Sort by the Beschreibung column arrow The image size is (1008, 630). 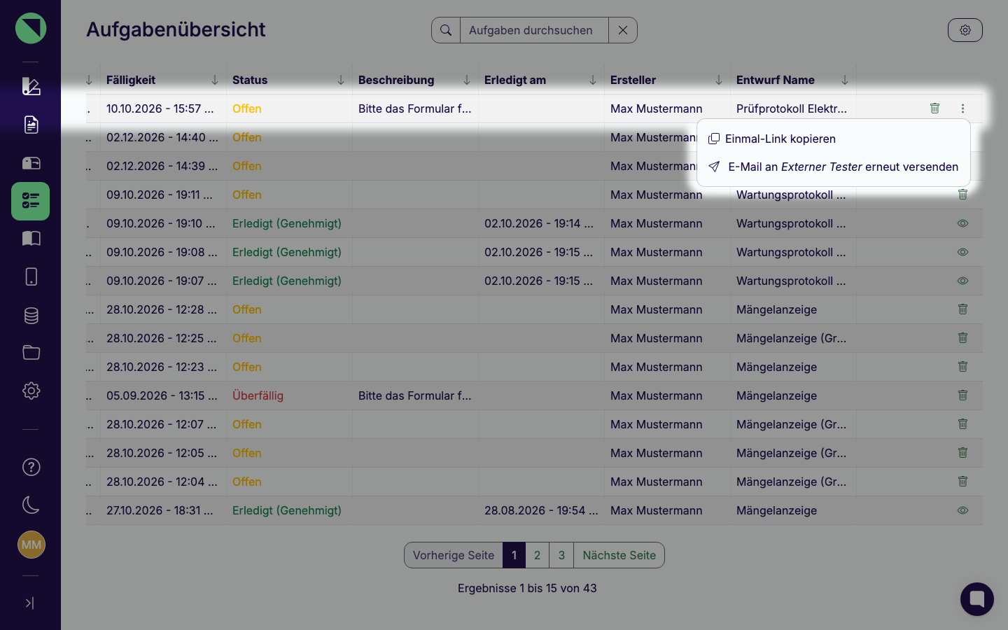tap(467, 80)
